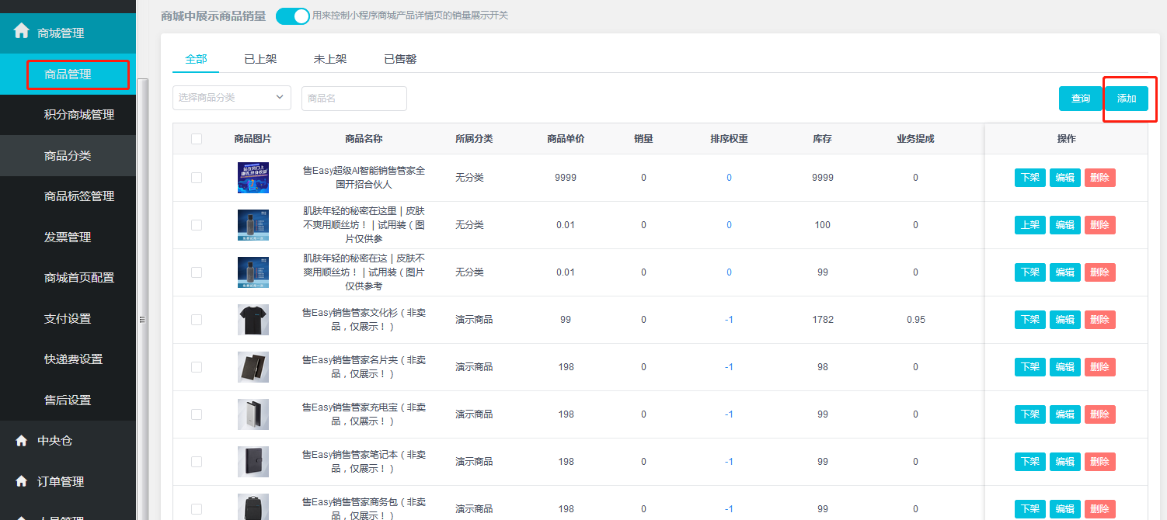Click the 商品名 search input field
This screenshot has height=520, width=1167.
click(354, 99)
